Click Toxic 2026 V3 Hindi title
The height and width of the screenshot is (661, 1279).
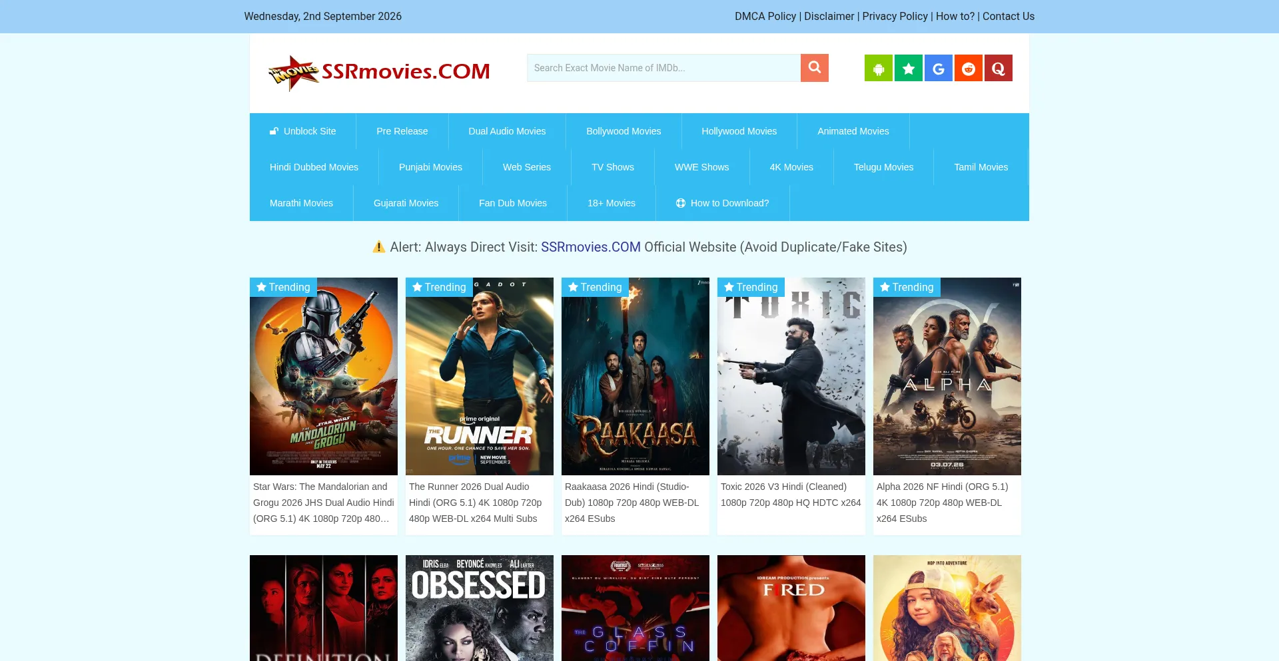click(791, 495)
